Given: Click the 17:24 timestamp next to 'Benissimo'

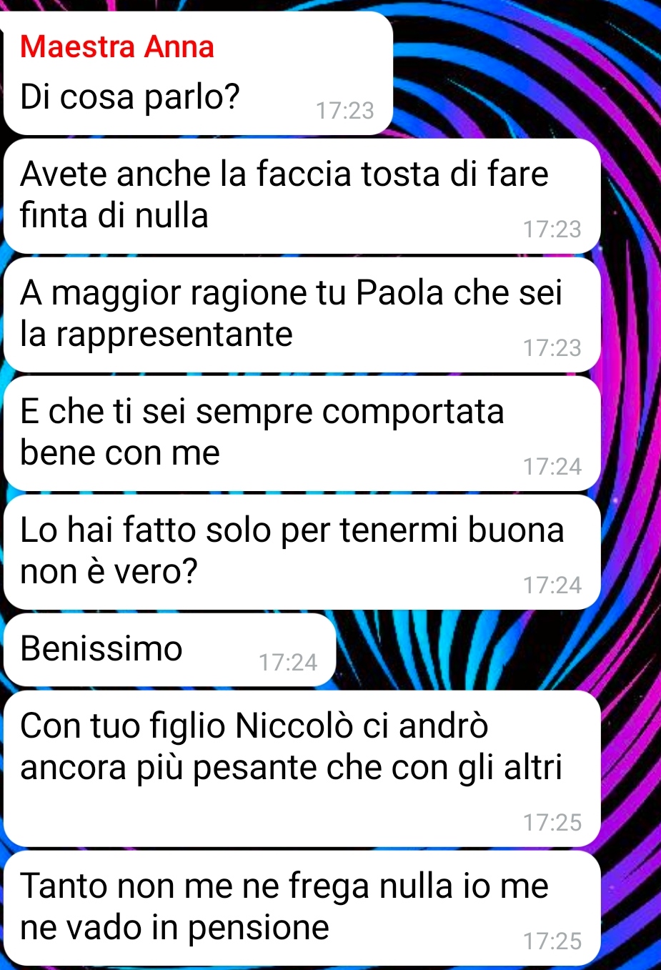Looking at the screenshot, I should click(288, 662).
